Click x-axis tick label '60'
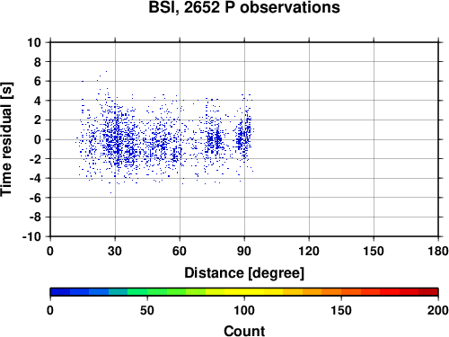Screen dimensions: 449x337 point(180,251)
